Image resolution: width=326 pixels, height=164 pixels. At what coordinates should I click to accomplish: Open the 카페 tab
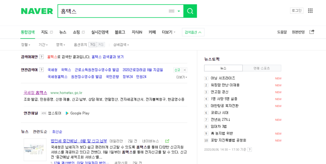click(x=152, y=32)
